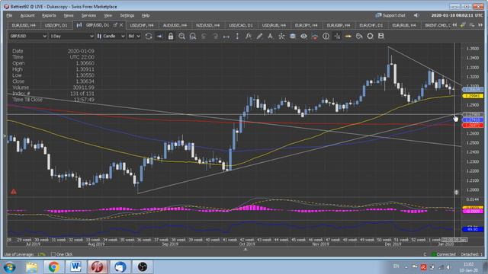Screen dimensions: 488x274
Task: Toggle the crosshair cursor icon
Action: [x=337, y=37]
